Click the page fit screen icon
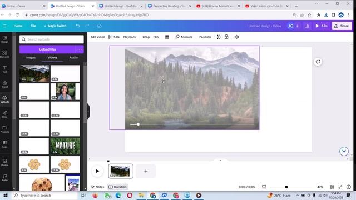Screen dimensions: 356x200 click(264, 187)
